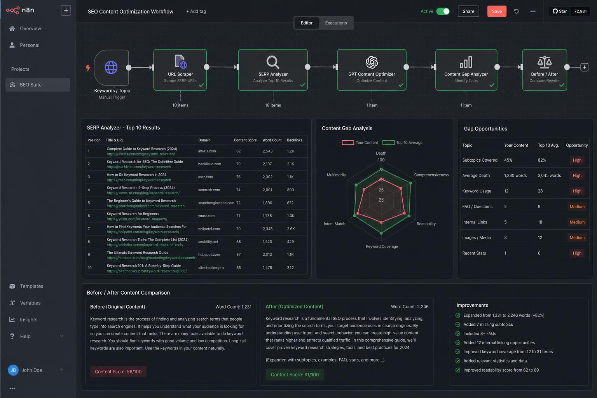
Task: Click the Opportunity column header
Action: [577, 145]
